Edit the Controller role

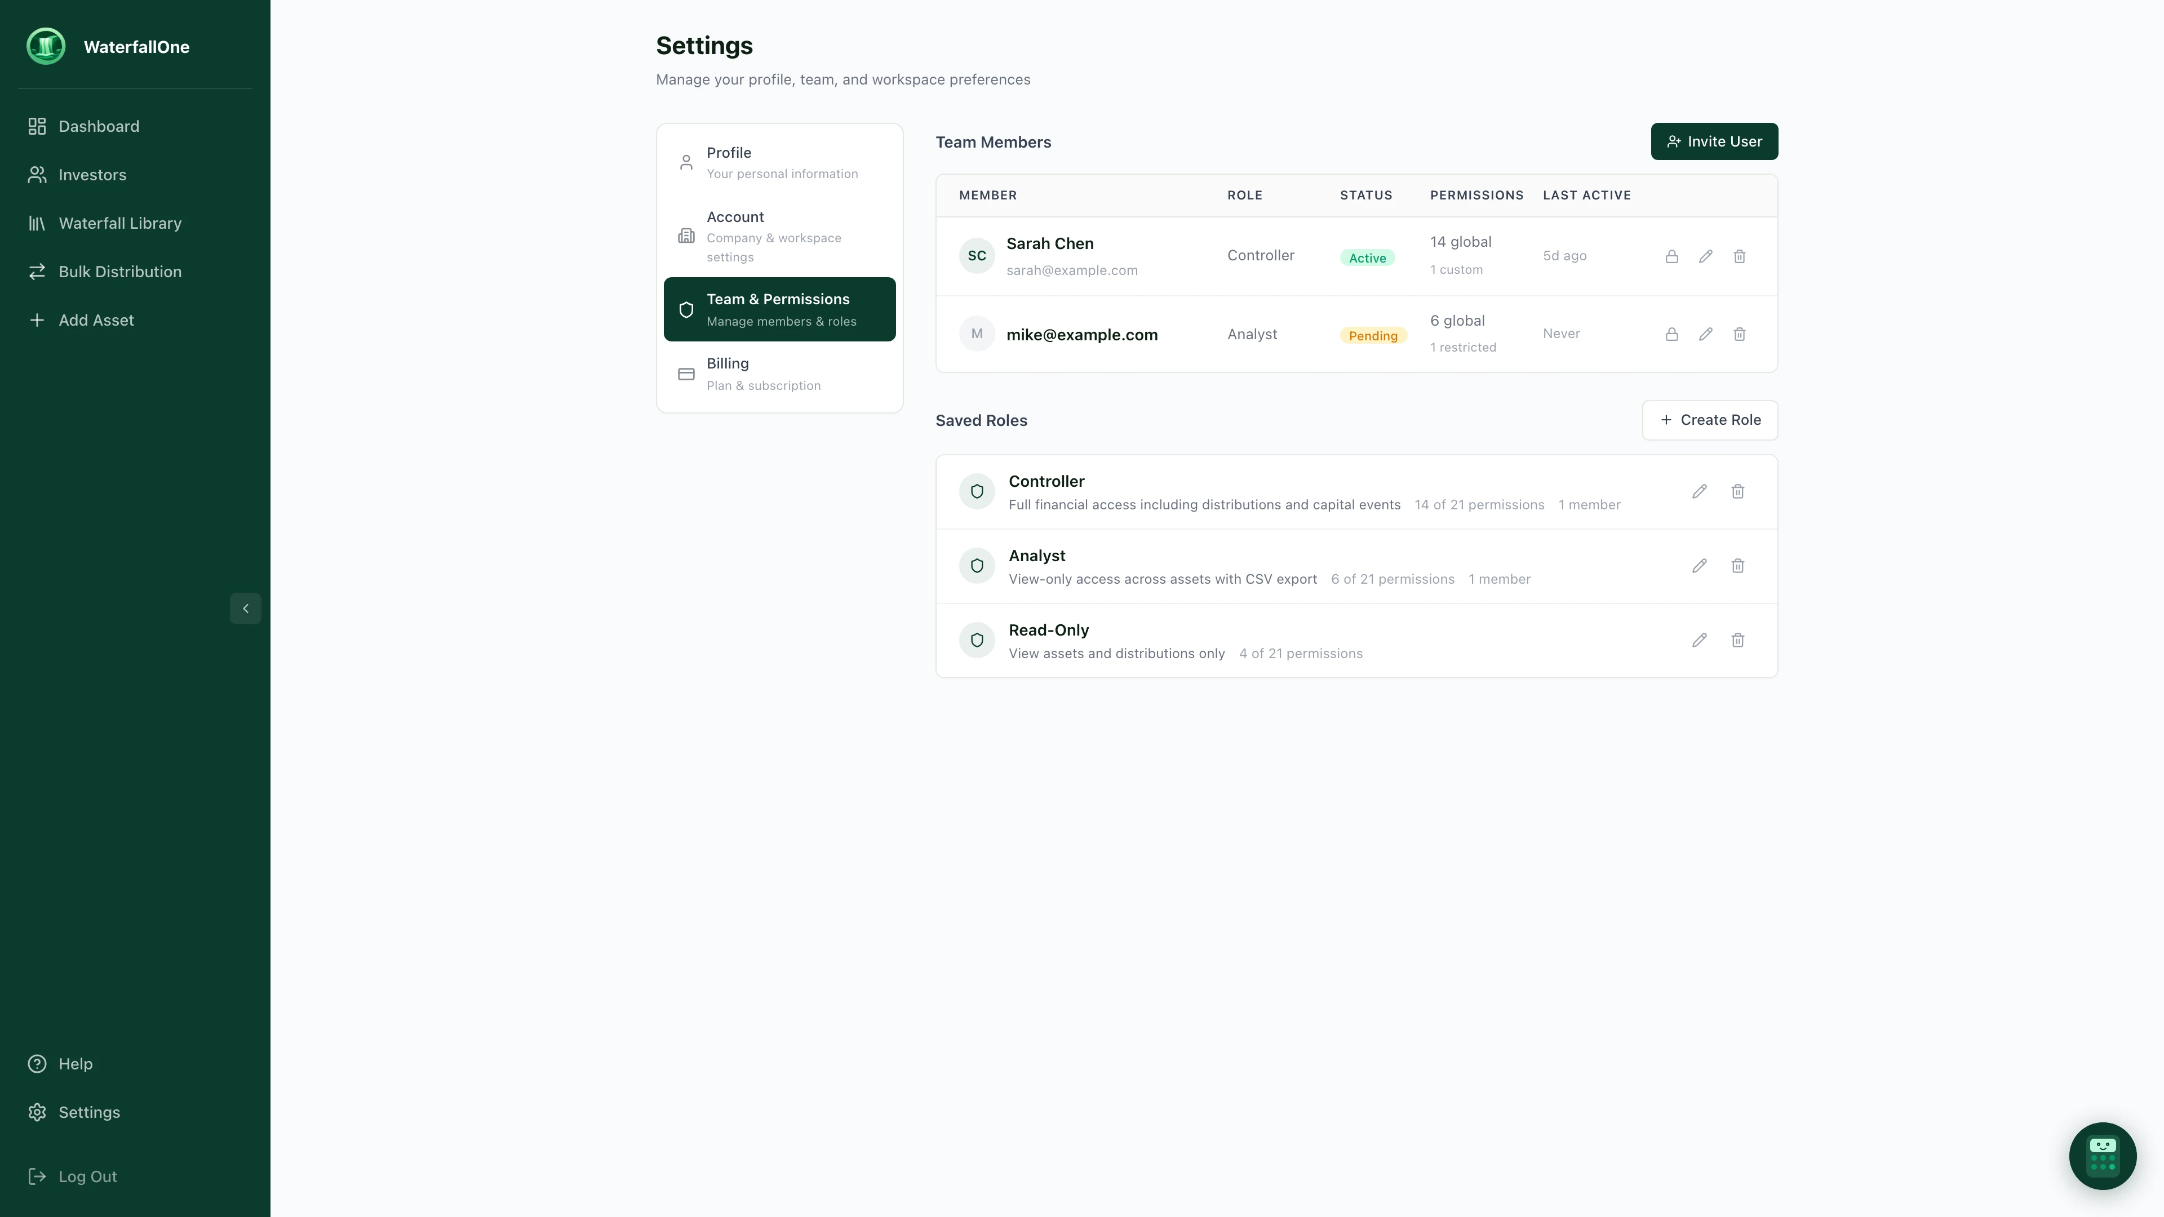point(1699,491)
